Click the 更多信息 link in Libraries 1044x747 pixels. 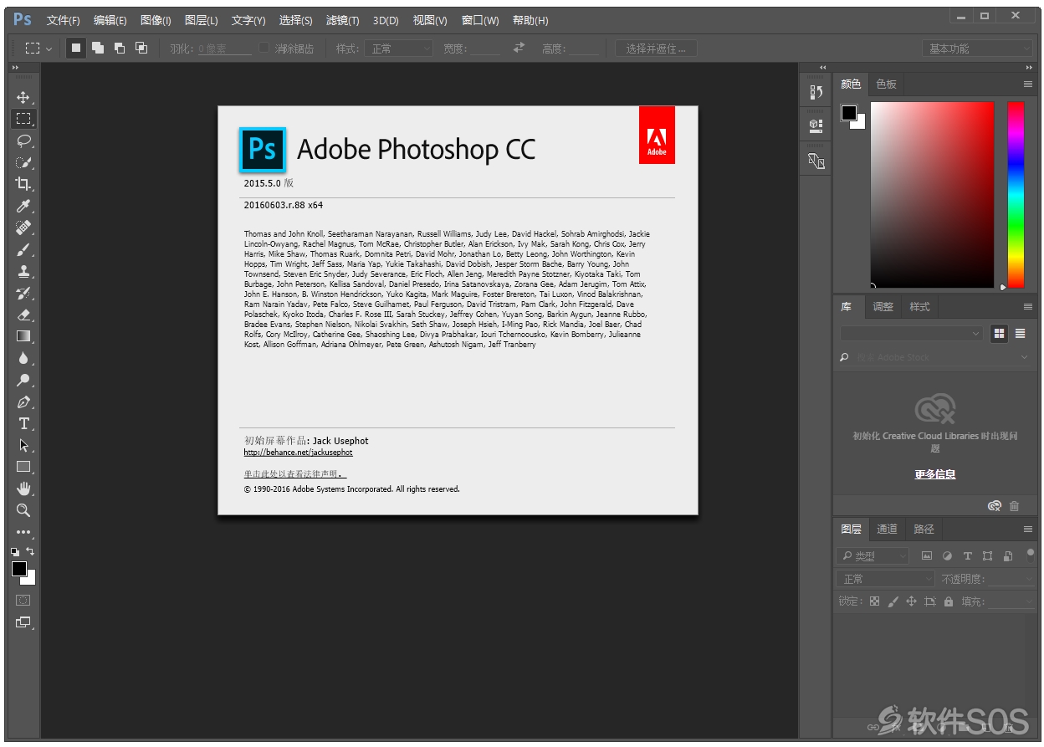tap(934, 474)
